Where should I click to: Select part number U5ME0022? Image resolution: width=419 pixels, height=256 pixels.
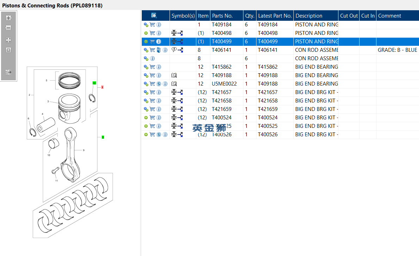224,84
